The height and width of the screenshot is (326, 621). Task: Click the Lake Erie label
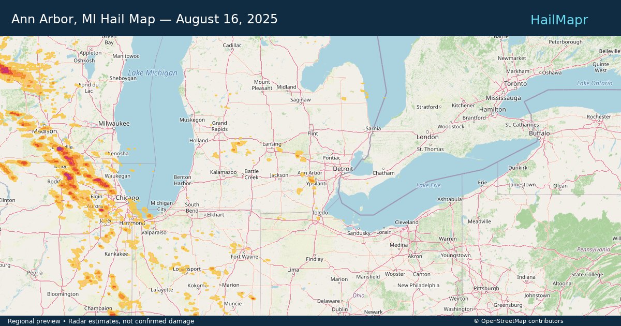click(428, 185)
